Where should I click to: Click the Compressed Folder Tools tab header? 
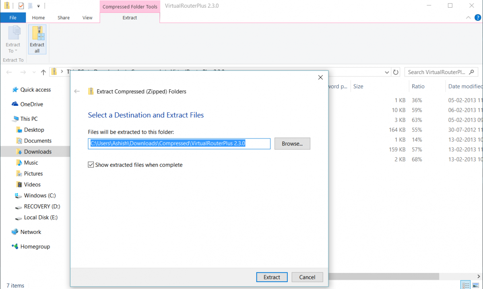click(x=130, y=7)
